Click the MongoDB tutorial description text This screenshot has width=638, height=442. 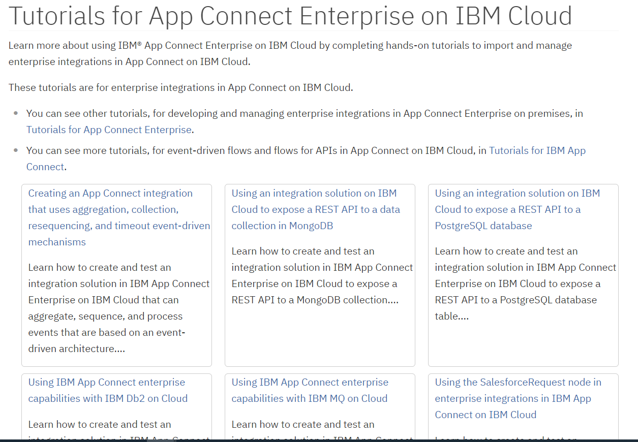(321, 275)
